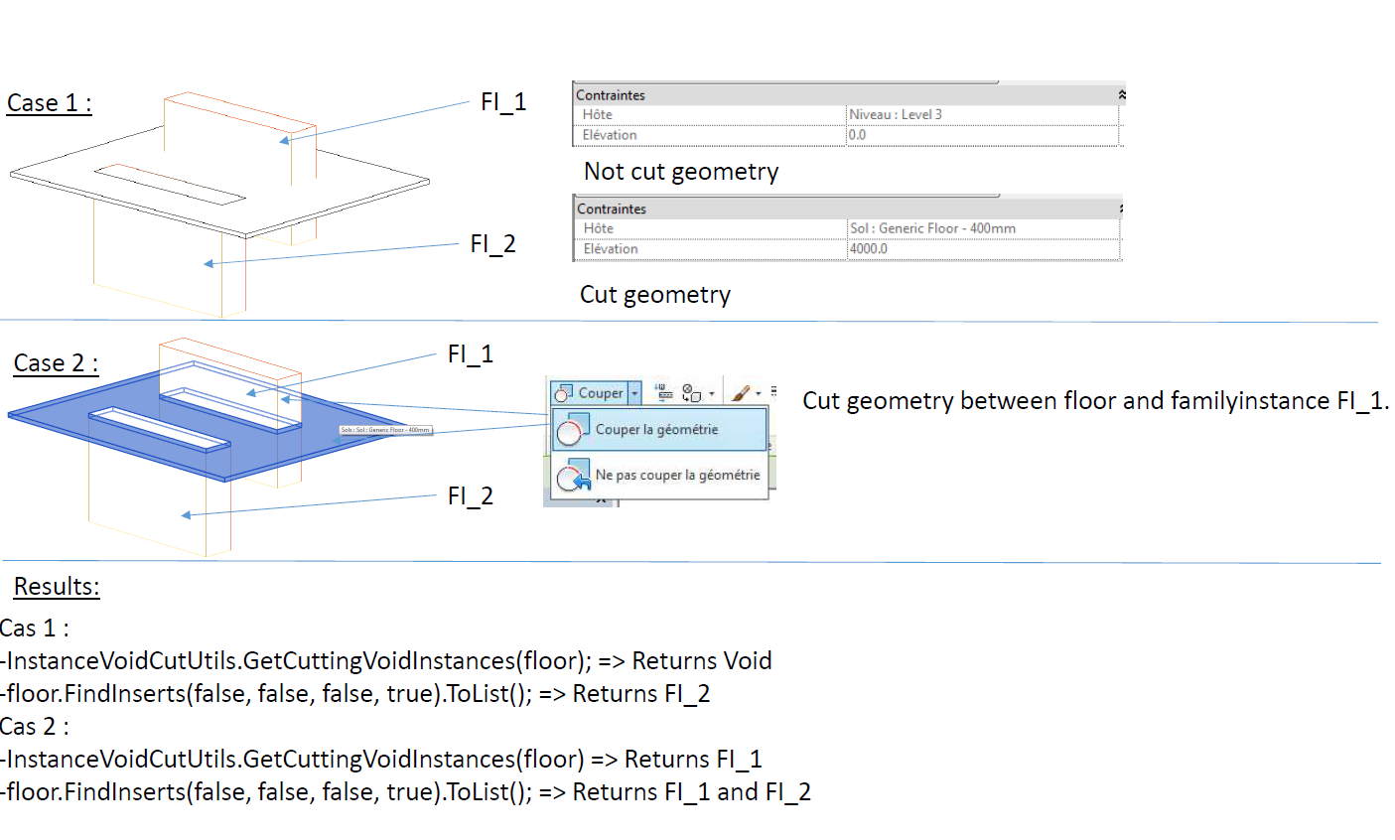1395x840 pixels.
Task: Select Hôte label in Level 3 row
Action: (598, 114)
